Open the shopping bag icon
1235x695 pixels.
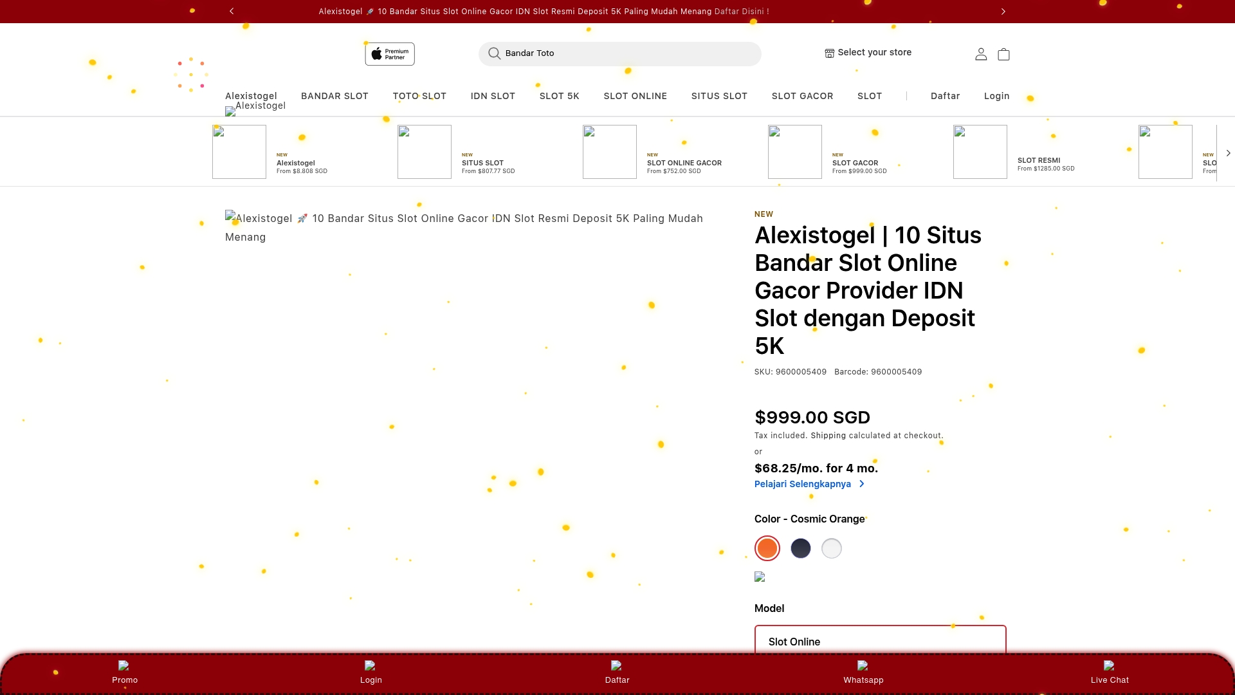1003,54
